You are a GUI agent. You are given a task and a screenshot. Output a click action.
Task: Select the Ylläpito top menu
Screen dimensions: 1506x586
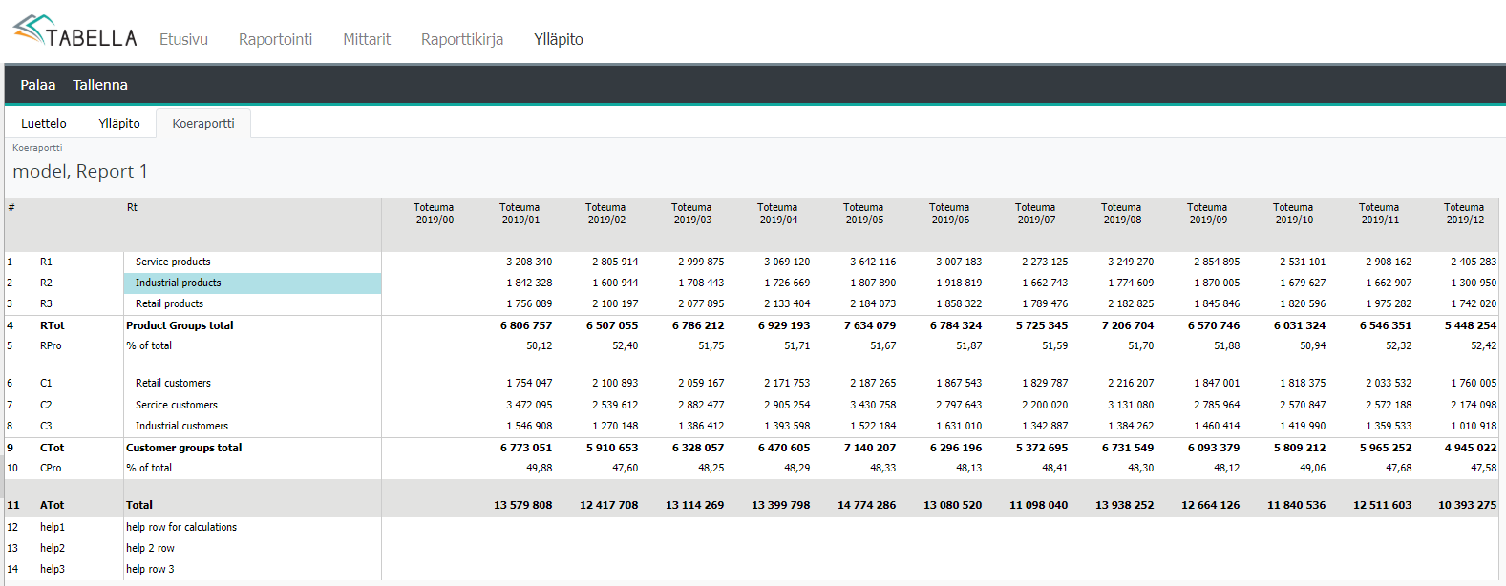559,39
